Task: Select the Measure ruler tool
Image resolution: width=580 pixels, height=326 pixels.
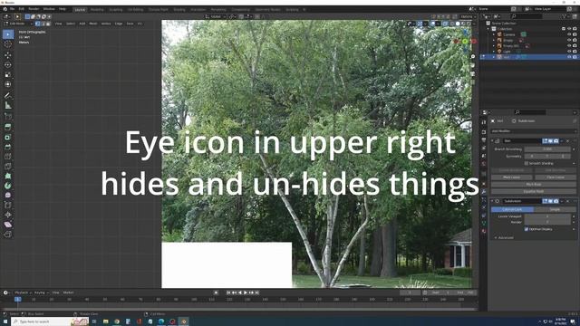Action: pos(8,106)
